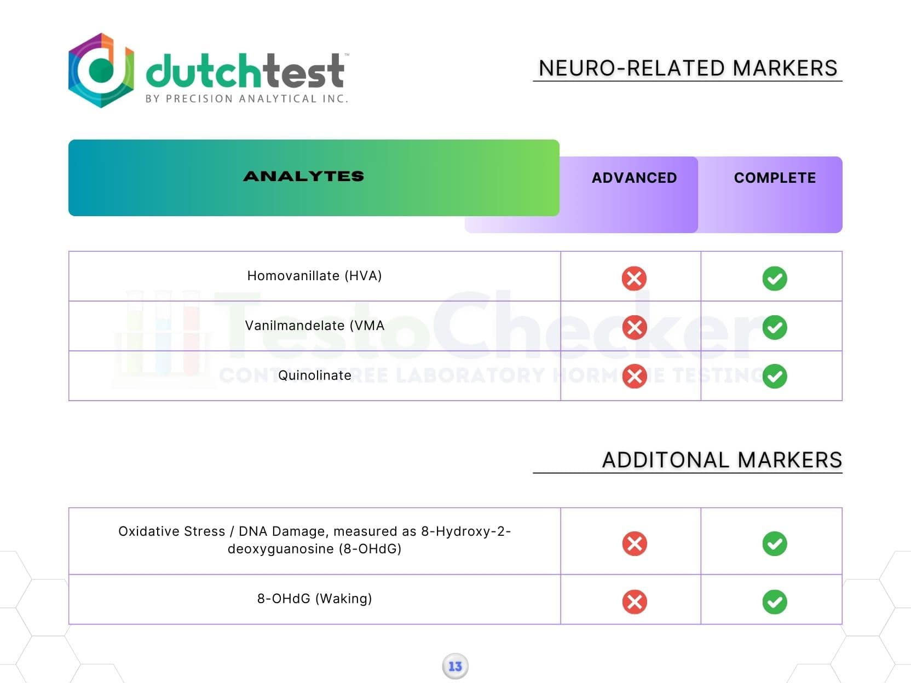Click the Additonal Markers heading
Viewport: 911px width, 683px height.
coord(722,460)
